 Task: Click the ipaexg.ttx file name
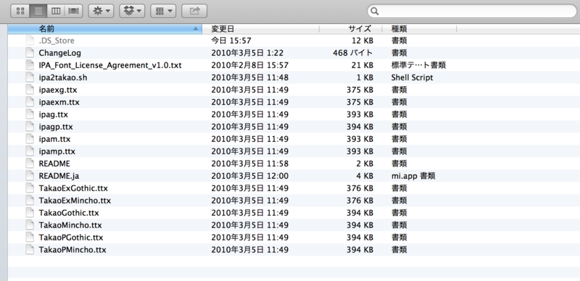click(58, 90)
